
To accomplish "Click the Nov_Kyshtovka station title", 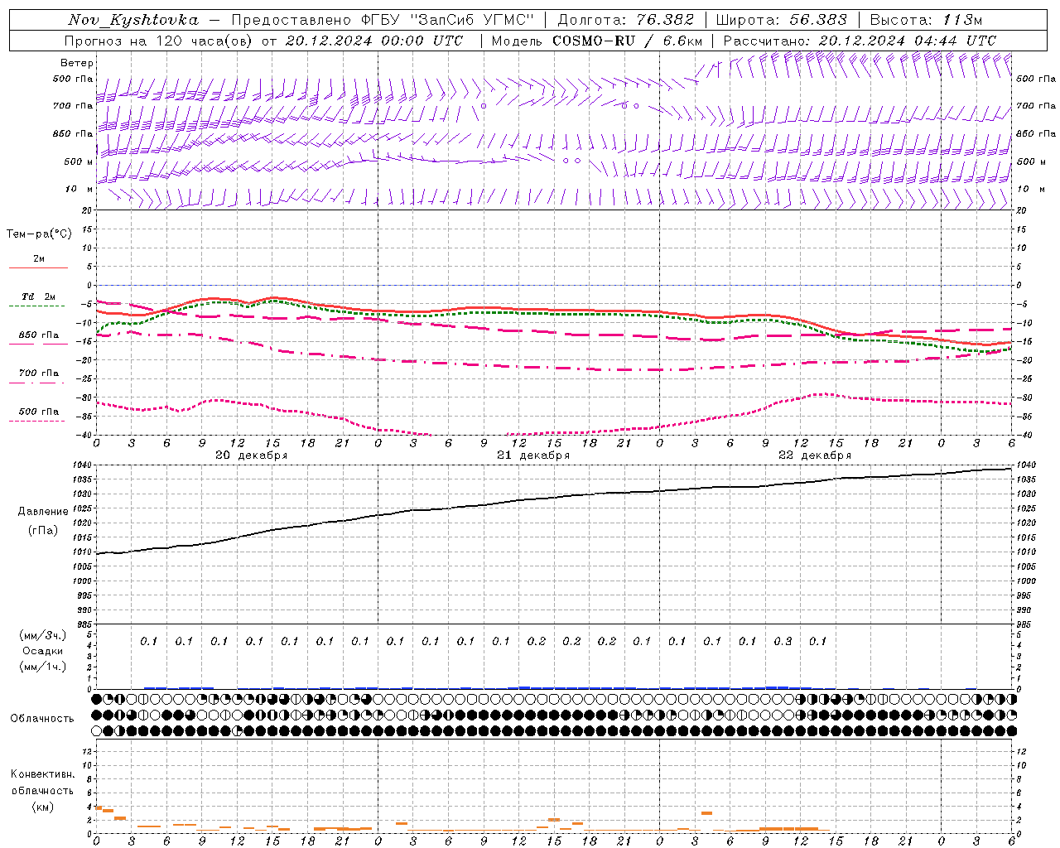I will tap(133, 20).
